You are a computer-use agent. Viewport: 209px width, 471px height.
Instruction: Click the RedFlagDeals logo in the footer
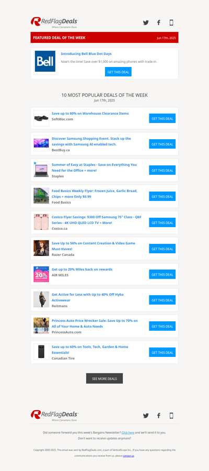[54, 416]
